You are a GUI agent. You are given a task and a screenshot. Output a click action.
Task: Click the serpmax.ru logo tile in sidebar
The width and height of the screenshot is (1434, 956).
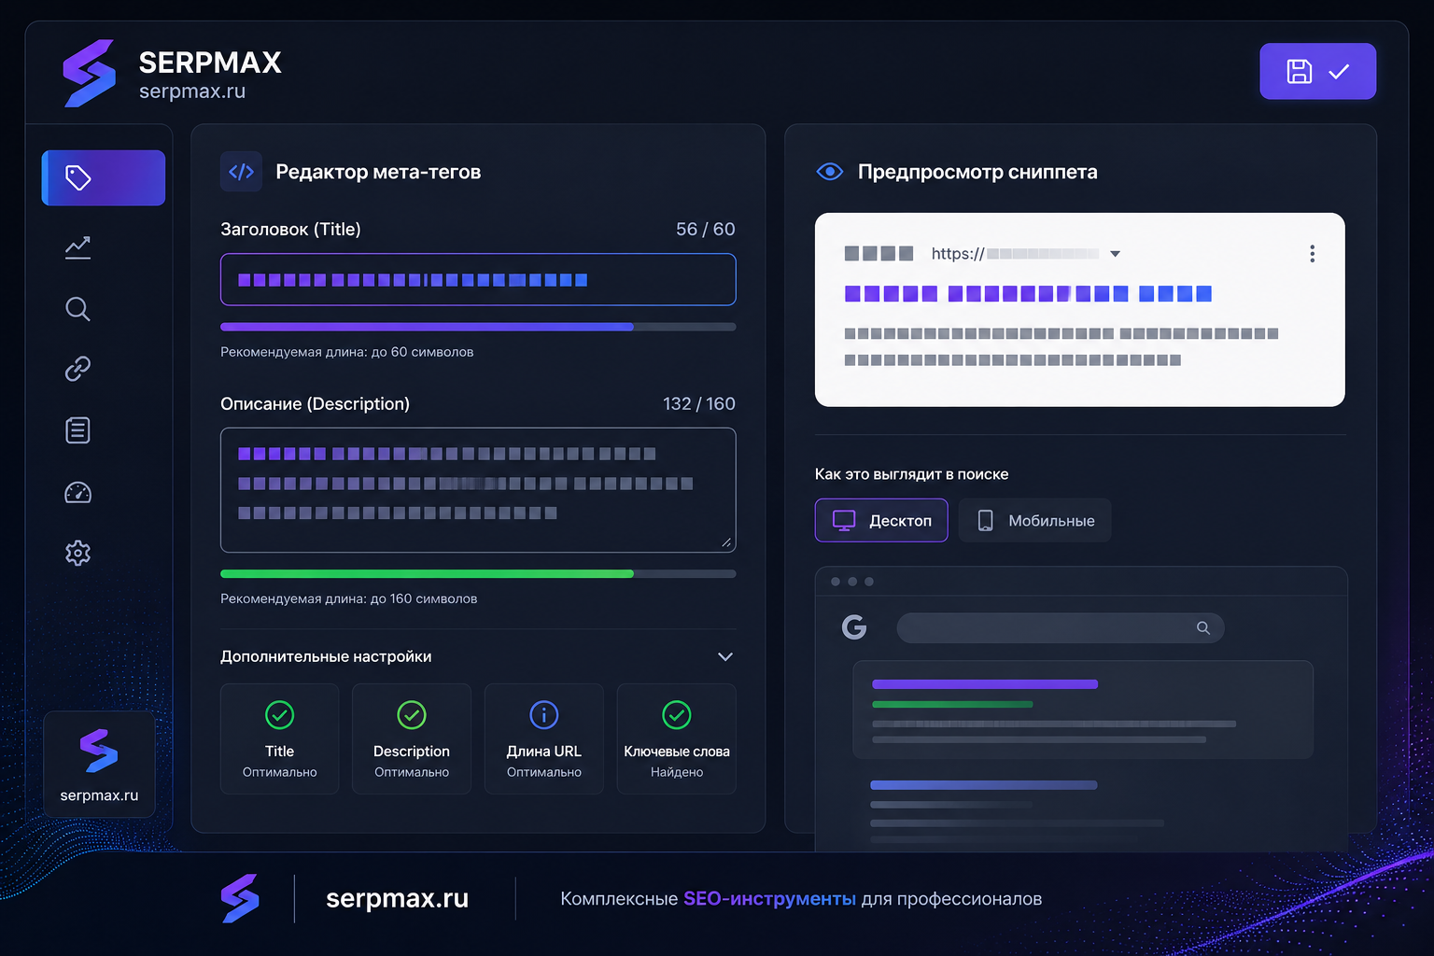pyautogui.click(x=99, y=765)
